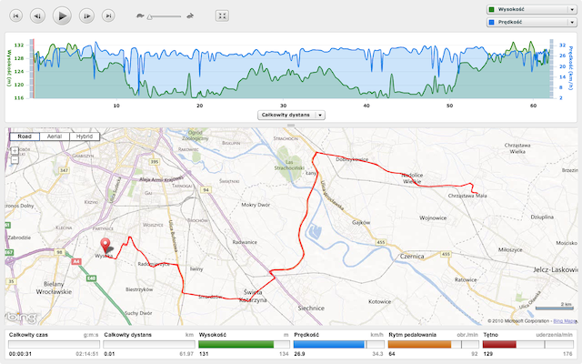Step one frame forward

tap(86, 16)
